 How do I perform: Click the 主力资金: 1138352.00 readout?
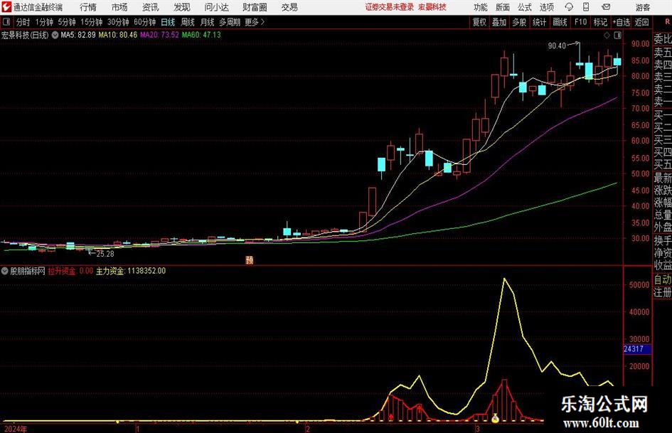130,271
